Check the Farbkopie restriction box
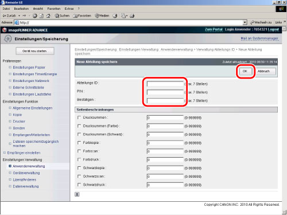Image resolution: width=287 pixels, height=215 pixels. (79, 143)
